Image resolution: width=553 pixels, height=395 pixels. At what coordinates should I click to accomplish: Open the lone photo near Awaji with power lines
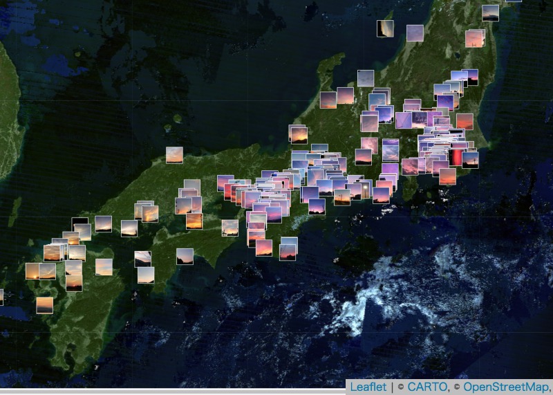(x=230, y=228)
